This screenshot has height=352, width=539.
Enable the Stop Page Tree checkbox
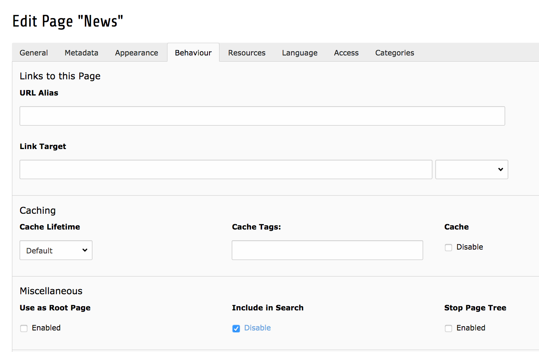click(x=449, y=329)
